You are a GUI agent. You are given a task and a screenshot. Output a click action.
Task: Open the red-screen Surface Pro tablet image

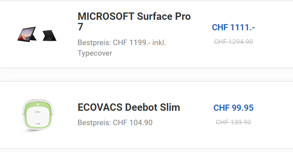click(x=27, y=34)
